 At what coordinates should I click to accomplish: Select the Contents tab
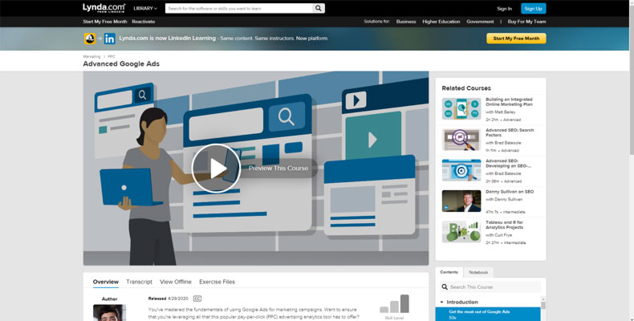click(449, 272)
